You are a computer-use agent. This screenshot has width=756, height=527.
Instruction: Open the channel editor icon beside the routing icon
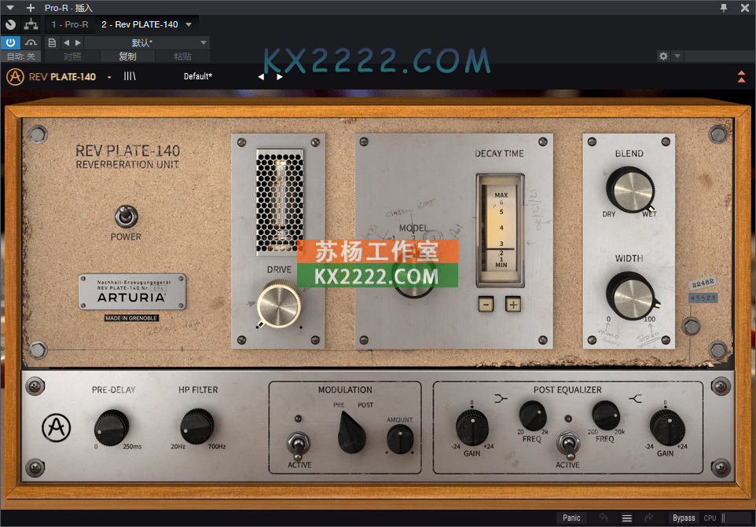pos(10,24)
